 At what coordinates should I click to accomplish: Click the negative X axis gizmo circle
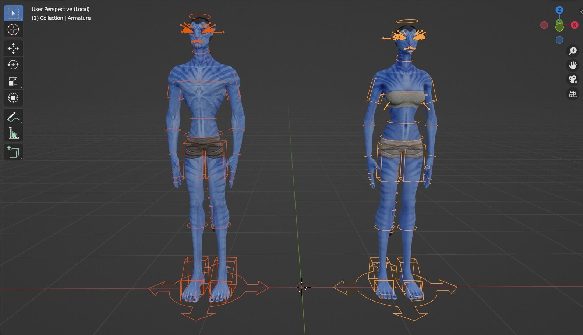[544, 25]
